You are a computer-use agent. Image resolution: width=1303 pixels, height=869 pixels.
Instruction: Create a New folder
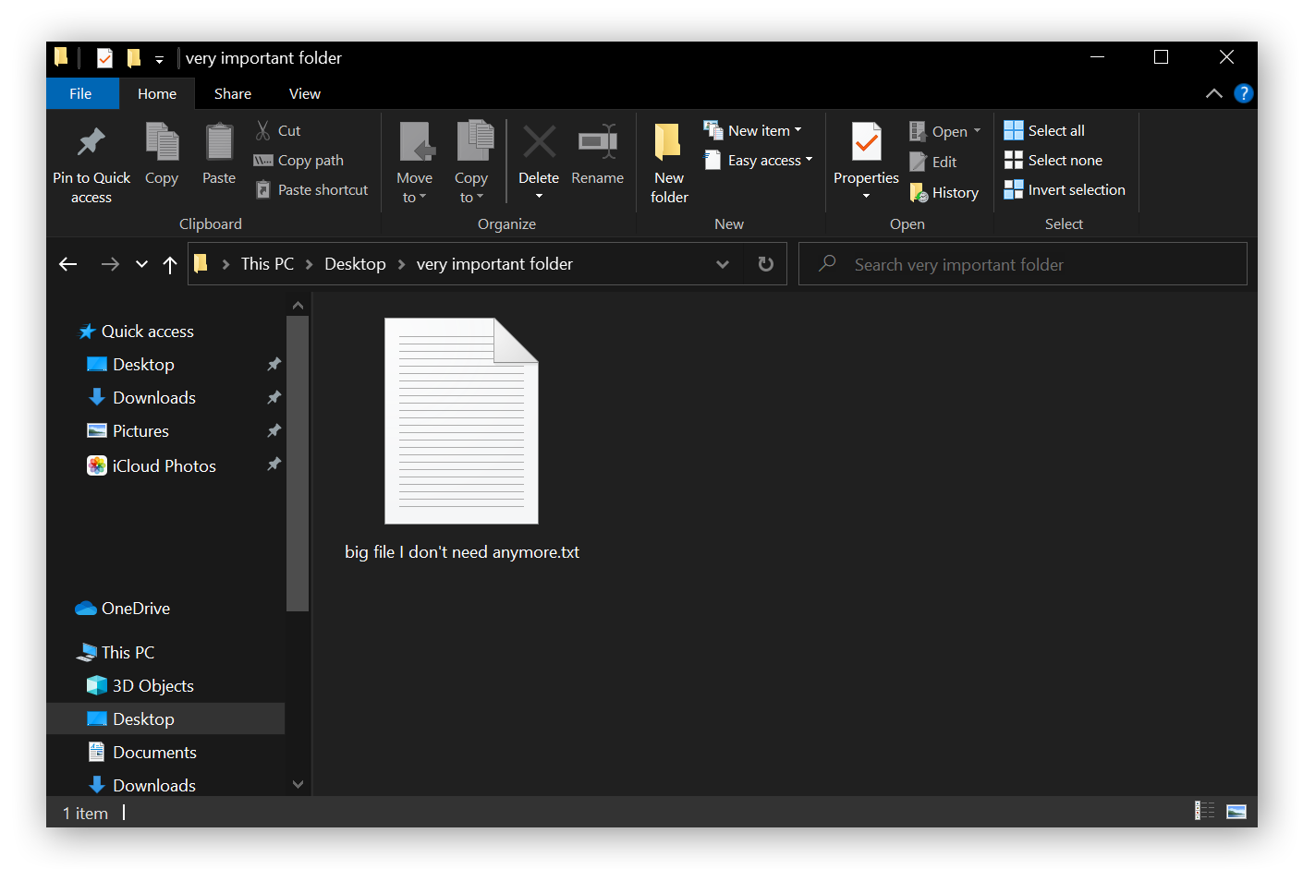pos(668,163)
